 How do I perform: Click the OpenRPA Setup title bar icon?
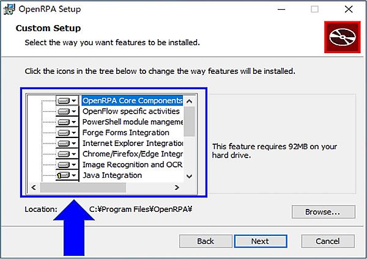(x=9, y=9)
